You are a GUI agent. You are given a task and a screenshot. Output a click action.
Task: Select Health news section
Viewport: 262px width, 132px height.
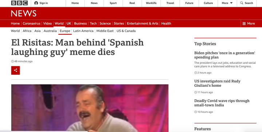tap(166, 24)
